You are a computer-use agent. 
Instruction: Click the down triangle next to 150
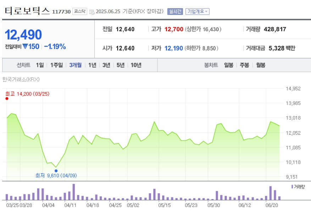[x=25, y=47]
